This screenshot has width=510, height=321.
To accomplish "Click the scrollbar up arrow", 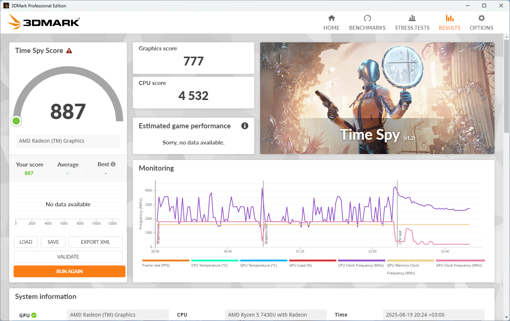I will click(507, 37).
